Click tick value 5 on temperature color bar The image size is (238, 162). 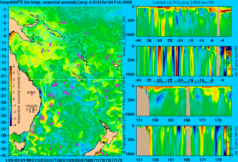(14, 66)
